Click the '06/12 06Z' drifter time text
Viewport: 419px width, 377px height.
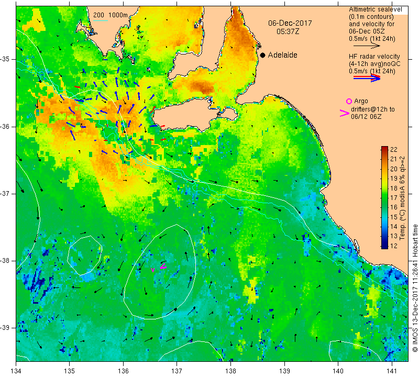pos(366,117)
